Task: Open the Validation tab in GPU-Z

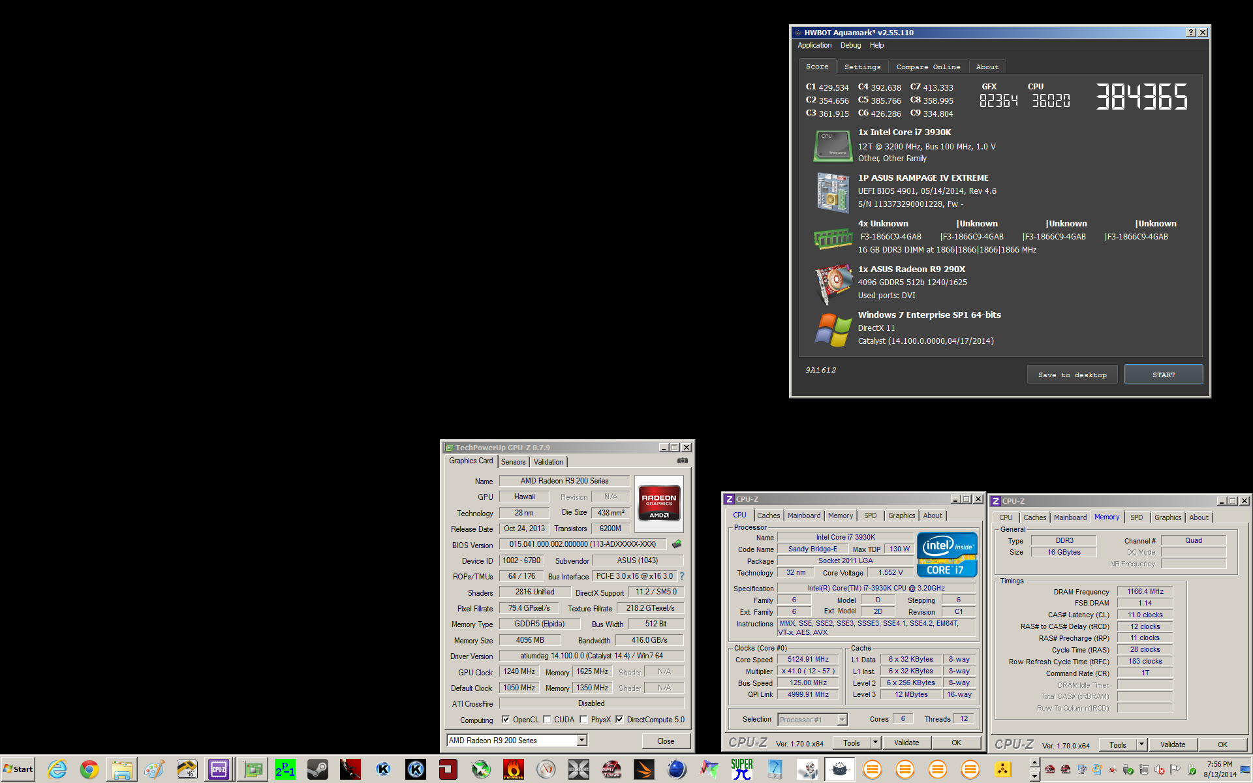Action: point(548,462)
